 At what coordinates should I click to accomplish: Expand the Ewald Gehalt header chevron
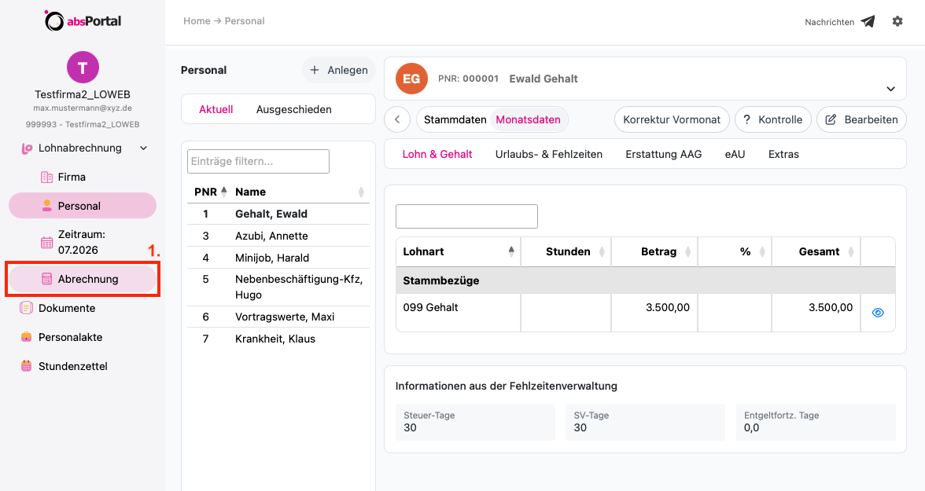click(890, 89)
